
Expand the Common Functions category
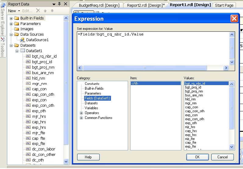(81, 118)
